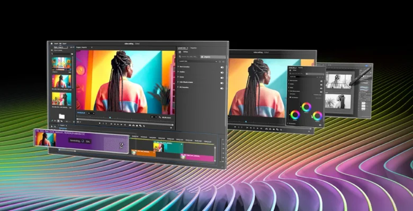413x211 pixels.
Task: Toggle Color Wheels & Match switch in main panel
Action: coord(222,83)
